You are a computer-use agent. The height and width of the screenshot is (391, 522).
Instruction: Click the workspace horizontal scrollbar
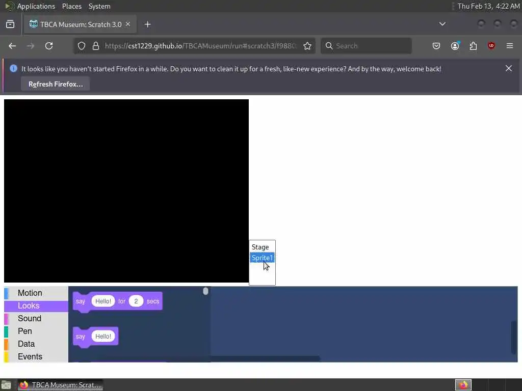tap(266, 358)
